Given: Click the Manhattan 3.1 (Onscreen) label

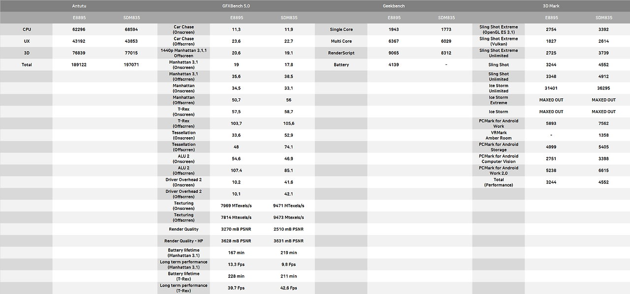Looking at the screenshot, I should point(184,65).
